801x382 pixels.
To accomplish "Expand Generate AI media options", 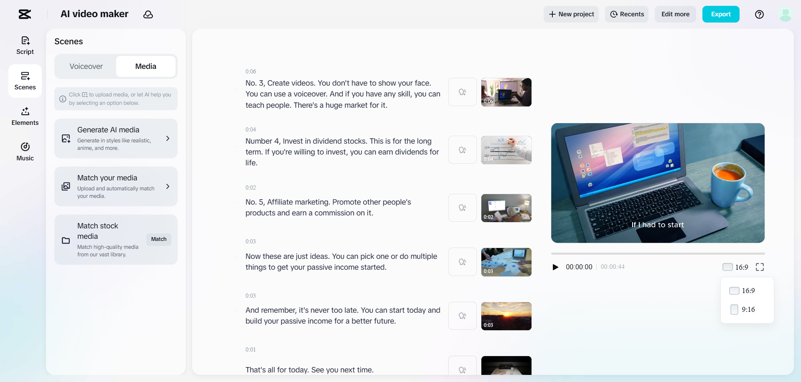I will pyautogui.click(x=168, y=139).
